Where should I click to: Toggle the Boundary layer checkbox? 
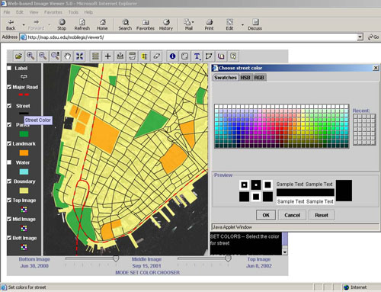point(9,181)
